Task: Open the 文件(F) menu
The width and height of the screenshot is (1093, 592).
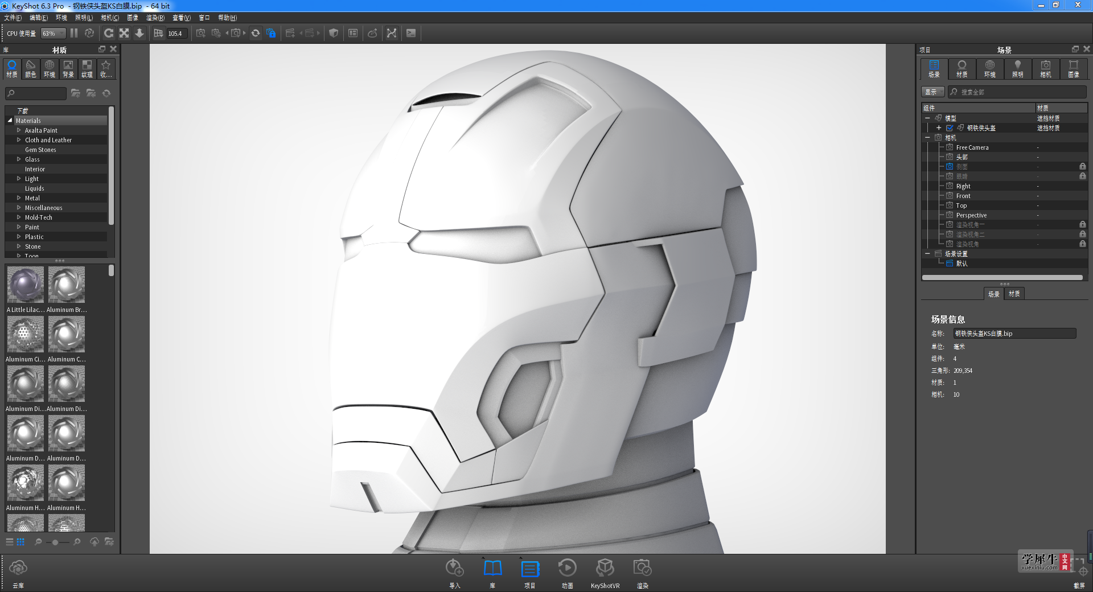Action: point(13,18)
